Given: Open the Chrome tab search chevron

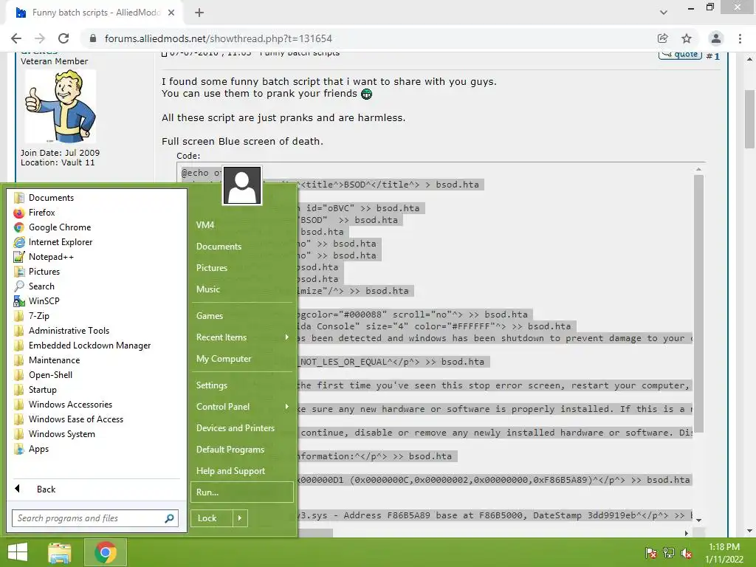Looking at the screenshot, I should click(x=664, y=13).
